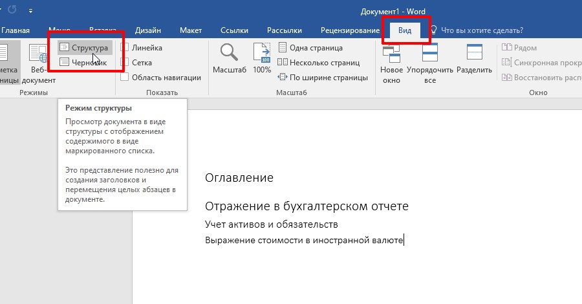Click the Разделить split window button
The width and height of the screenshot is (582, 304).
[x=474, y=60]
